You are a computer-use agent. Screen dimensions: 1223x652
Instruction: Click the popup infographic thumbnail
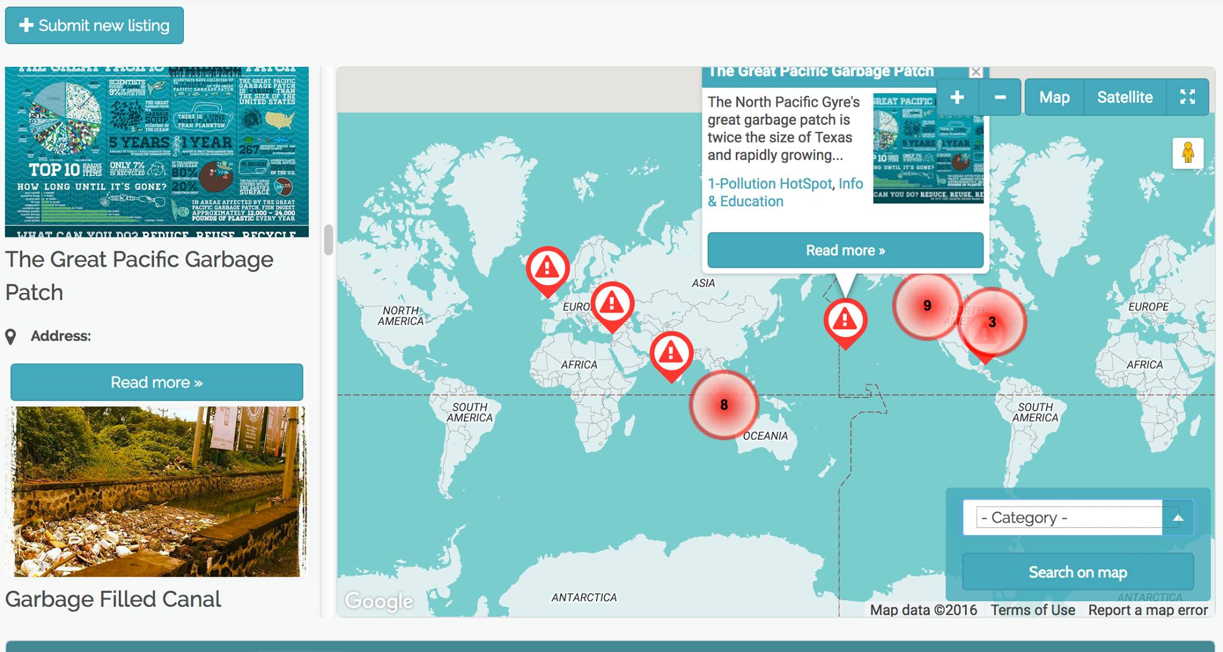point(928,148)
